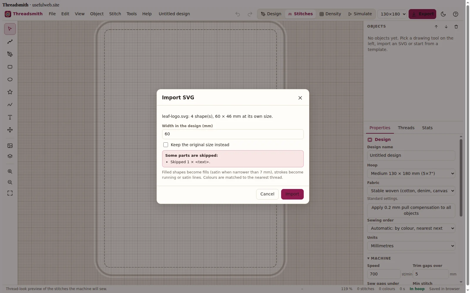Move object up in Objects panel
This screenshot has height=293, width=470.
pyautogui.click(x=436, y=27)
